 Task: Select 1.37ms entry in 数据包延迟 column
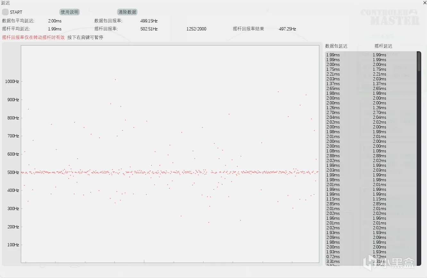pos(333,84)
